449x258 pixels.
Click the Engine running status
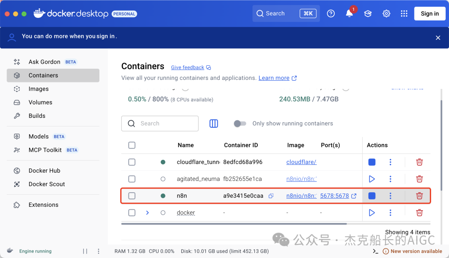(x=35, y=251)
